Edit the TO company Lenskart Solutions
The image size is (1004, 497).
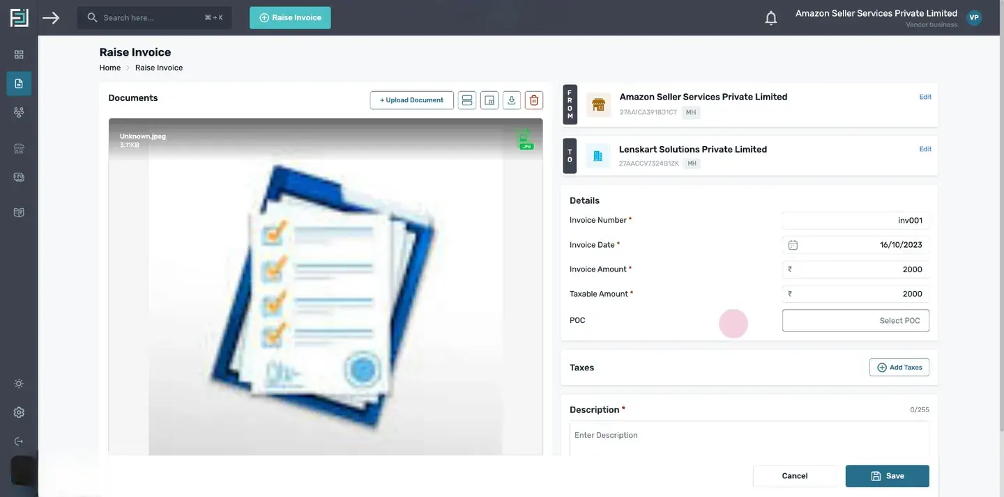[925, 149]
